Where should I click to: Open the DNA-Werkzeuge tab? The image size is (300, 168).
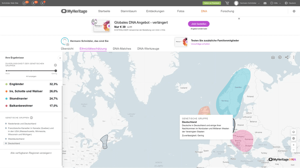click(148, 49)
